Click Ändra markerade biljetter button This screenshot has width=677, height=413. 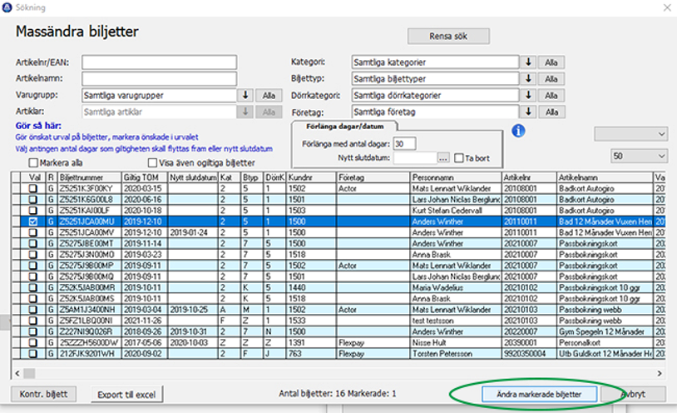pos(539,394)
